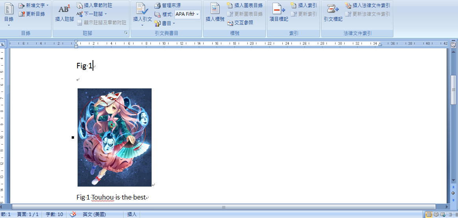The height and width of the screenshot is (218, 458).
Task: Click the Fig 1 text line
Action: tap(85, 66)
